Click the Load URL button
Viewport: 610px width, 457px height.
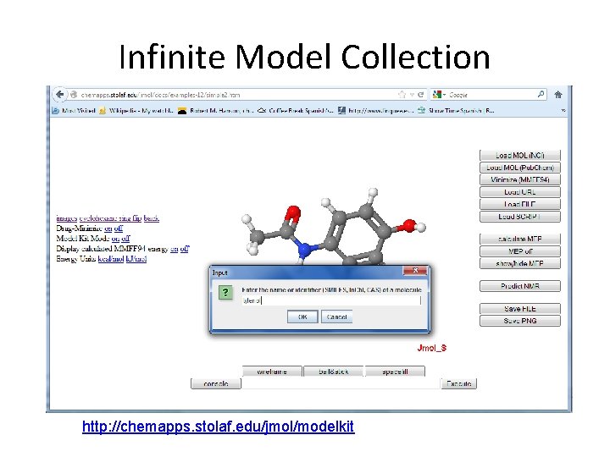pos(520,192)
